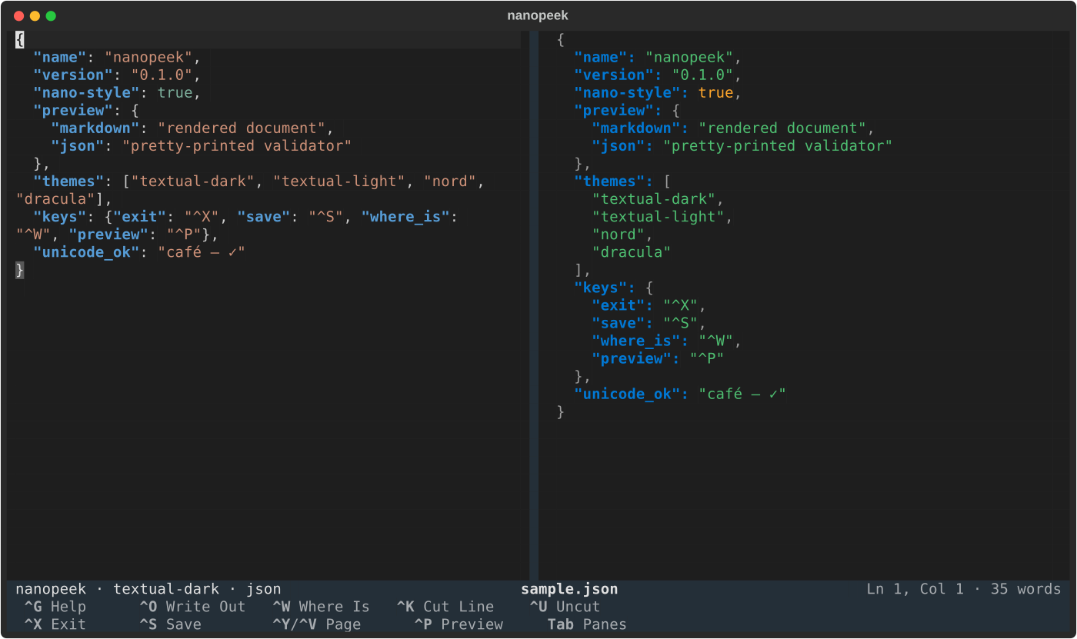Click the opening brace on the editor's first line
The width and height of the screenshot is (1077, 639).
click(x=20, y=40)
